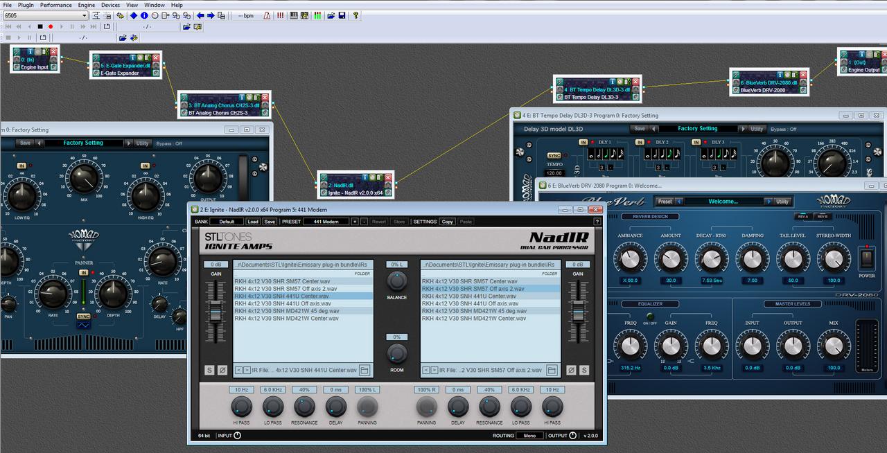Open NadIR routing Mono selector
Screen dimensions: 887x453
point(529,436)
